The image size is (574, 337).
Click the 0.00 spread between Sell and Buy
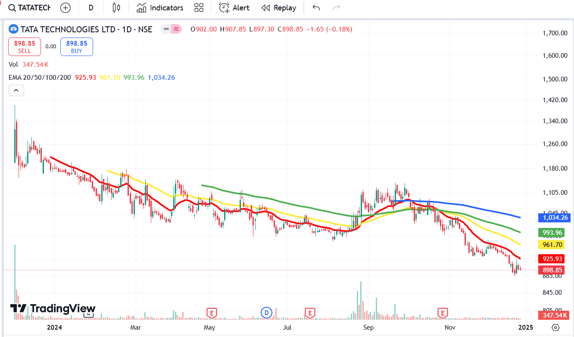point(51,47)
